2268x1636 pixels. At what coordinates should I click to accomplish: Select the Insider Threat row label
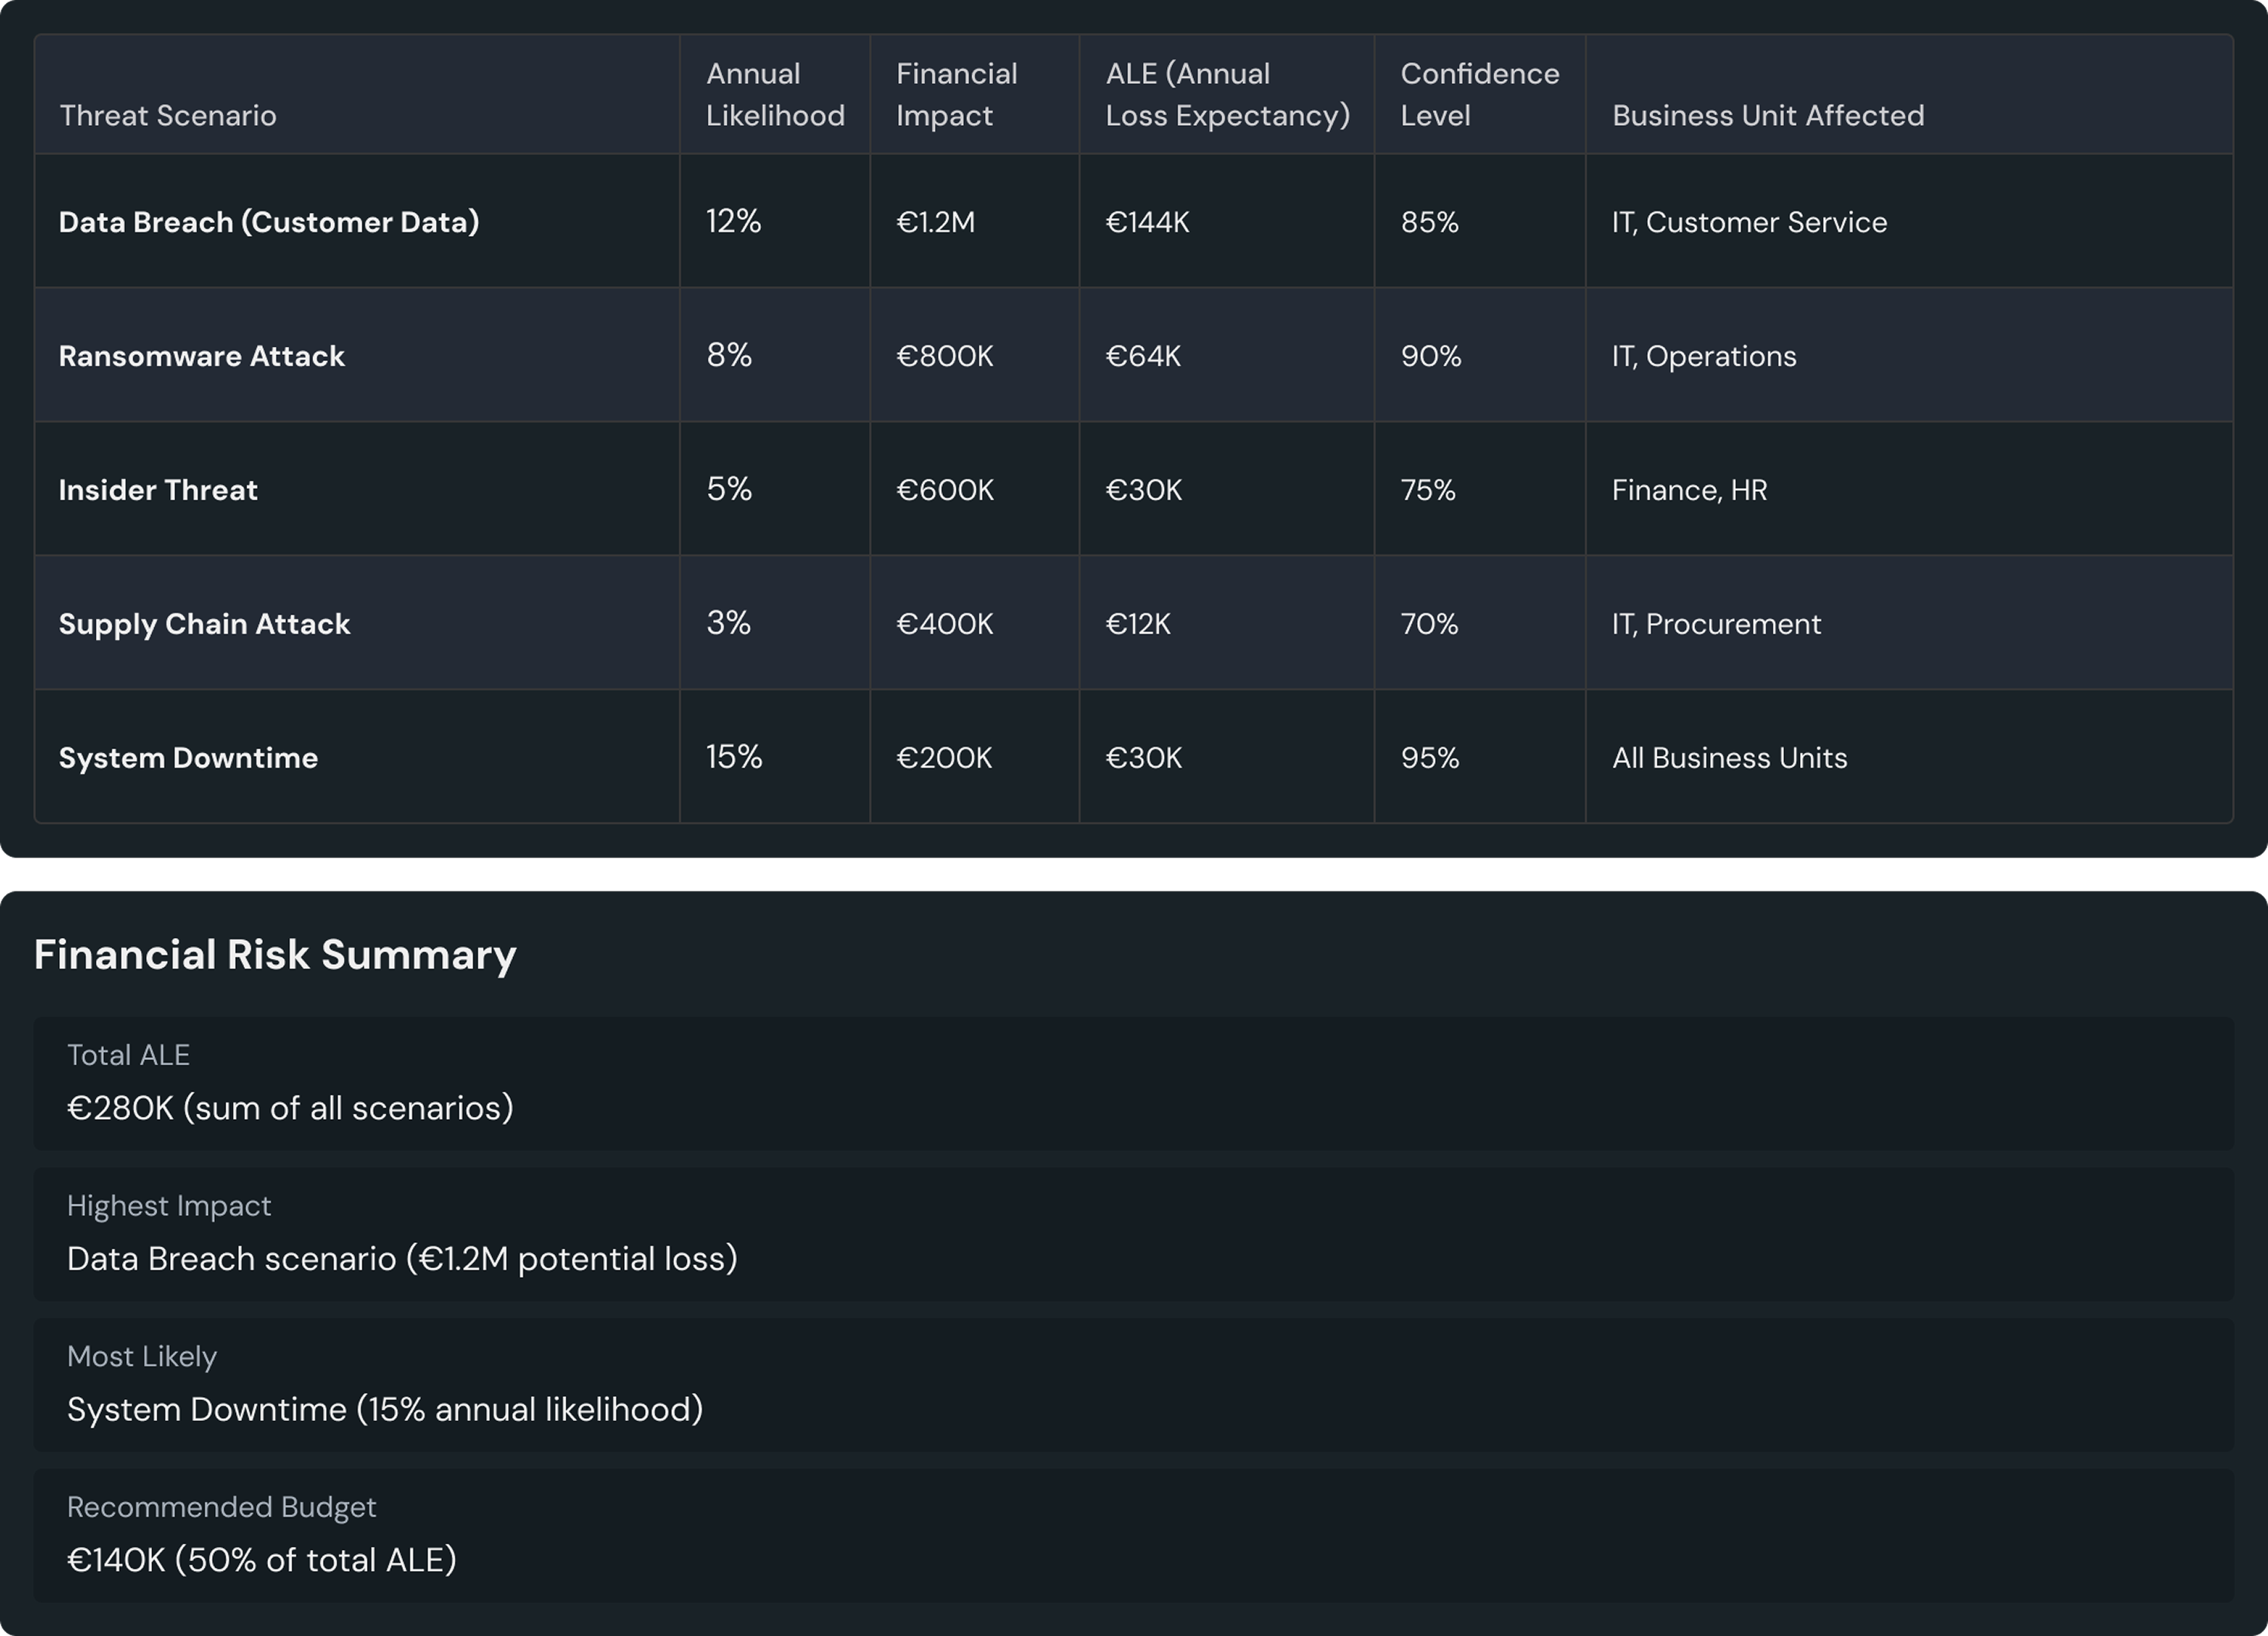pyautogui.click(x=158, y=489)
